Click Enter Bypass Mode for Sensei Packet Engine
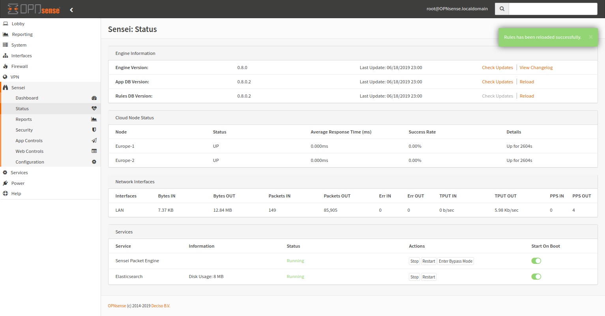Image resolution: width=605 pixels, height=316 pixels. pyautogui.click(x=455, y=261)
